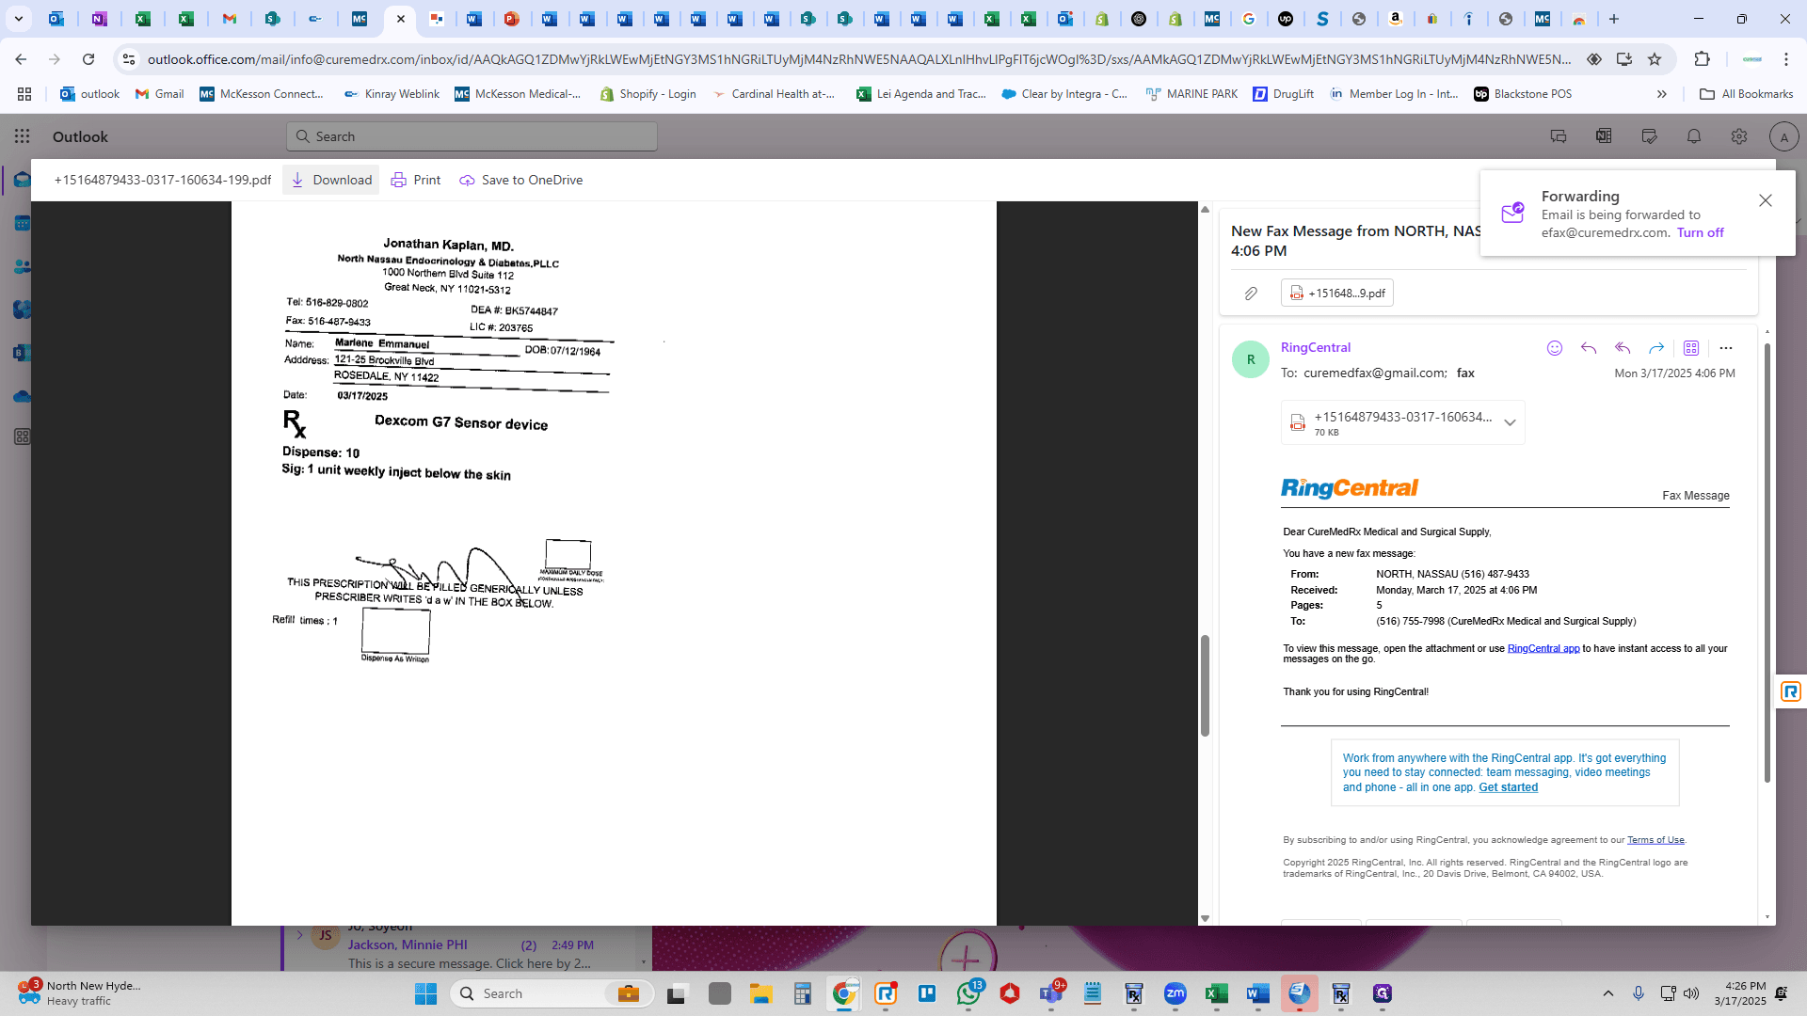This screenshot has height=1016, width=1807.
Task: Open Mail in Outlook left rail
Action: pos(21,180)
